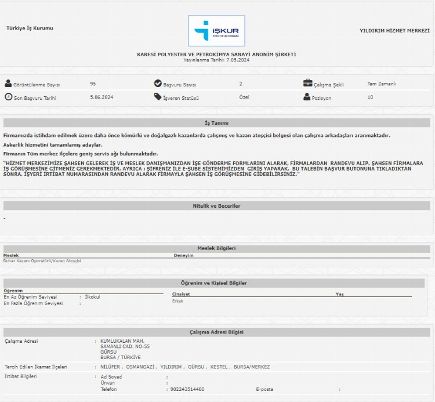Click the İŞKUR logo at the top
Image resolution: width=435 pixels, height=402 pixels.
tap(216, 31)
